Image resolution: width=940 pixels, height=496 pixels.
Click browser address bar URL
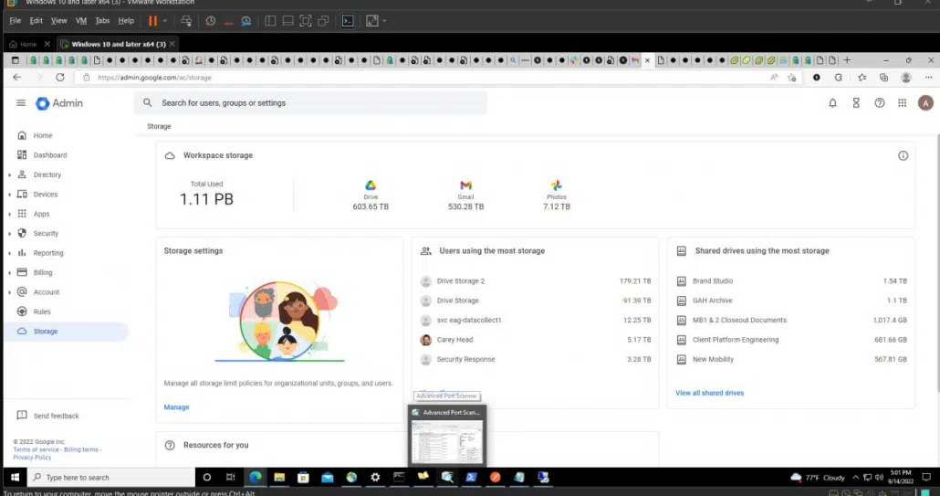(154, 78)
